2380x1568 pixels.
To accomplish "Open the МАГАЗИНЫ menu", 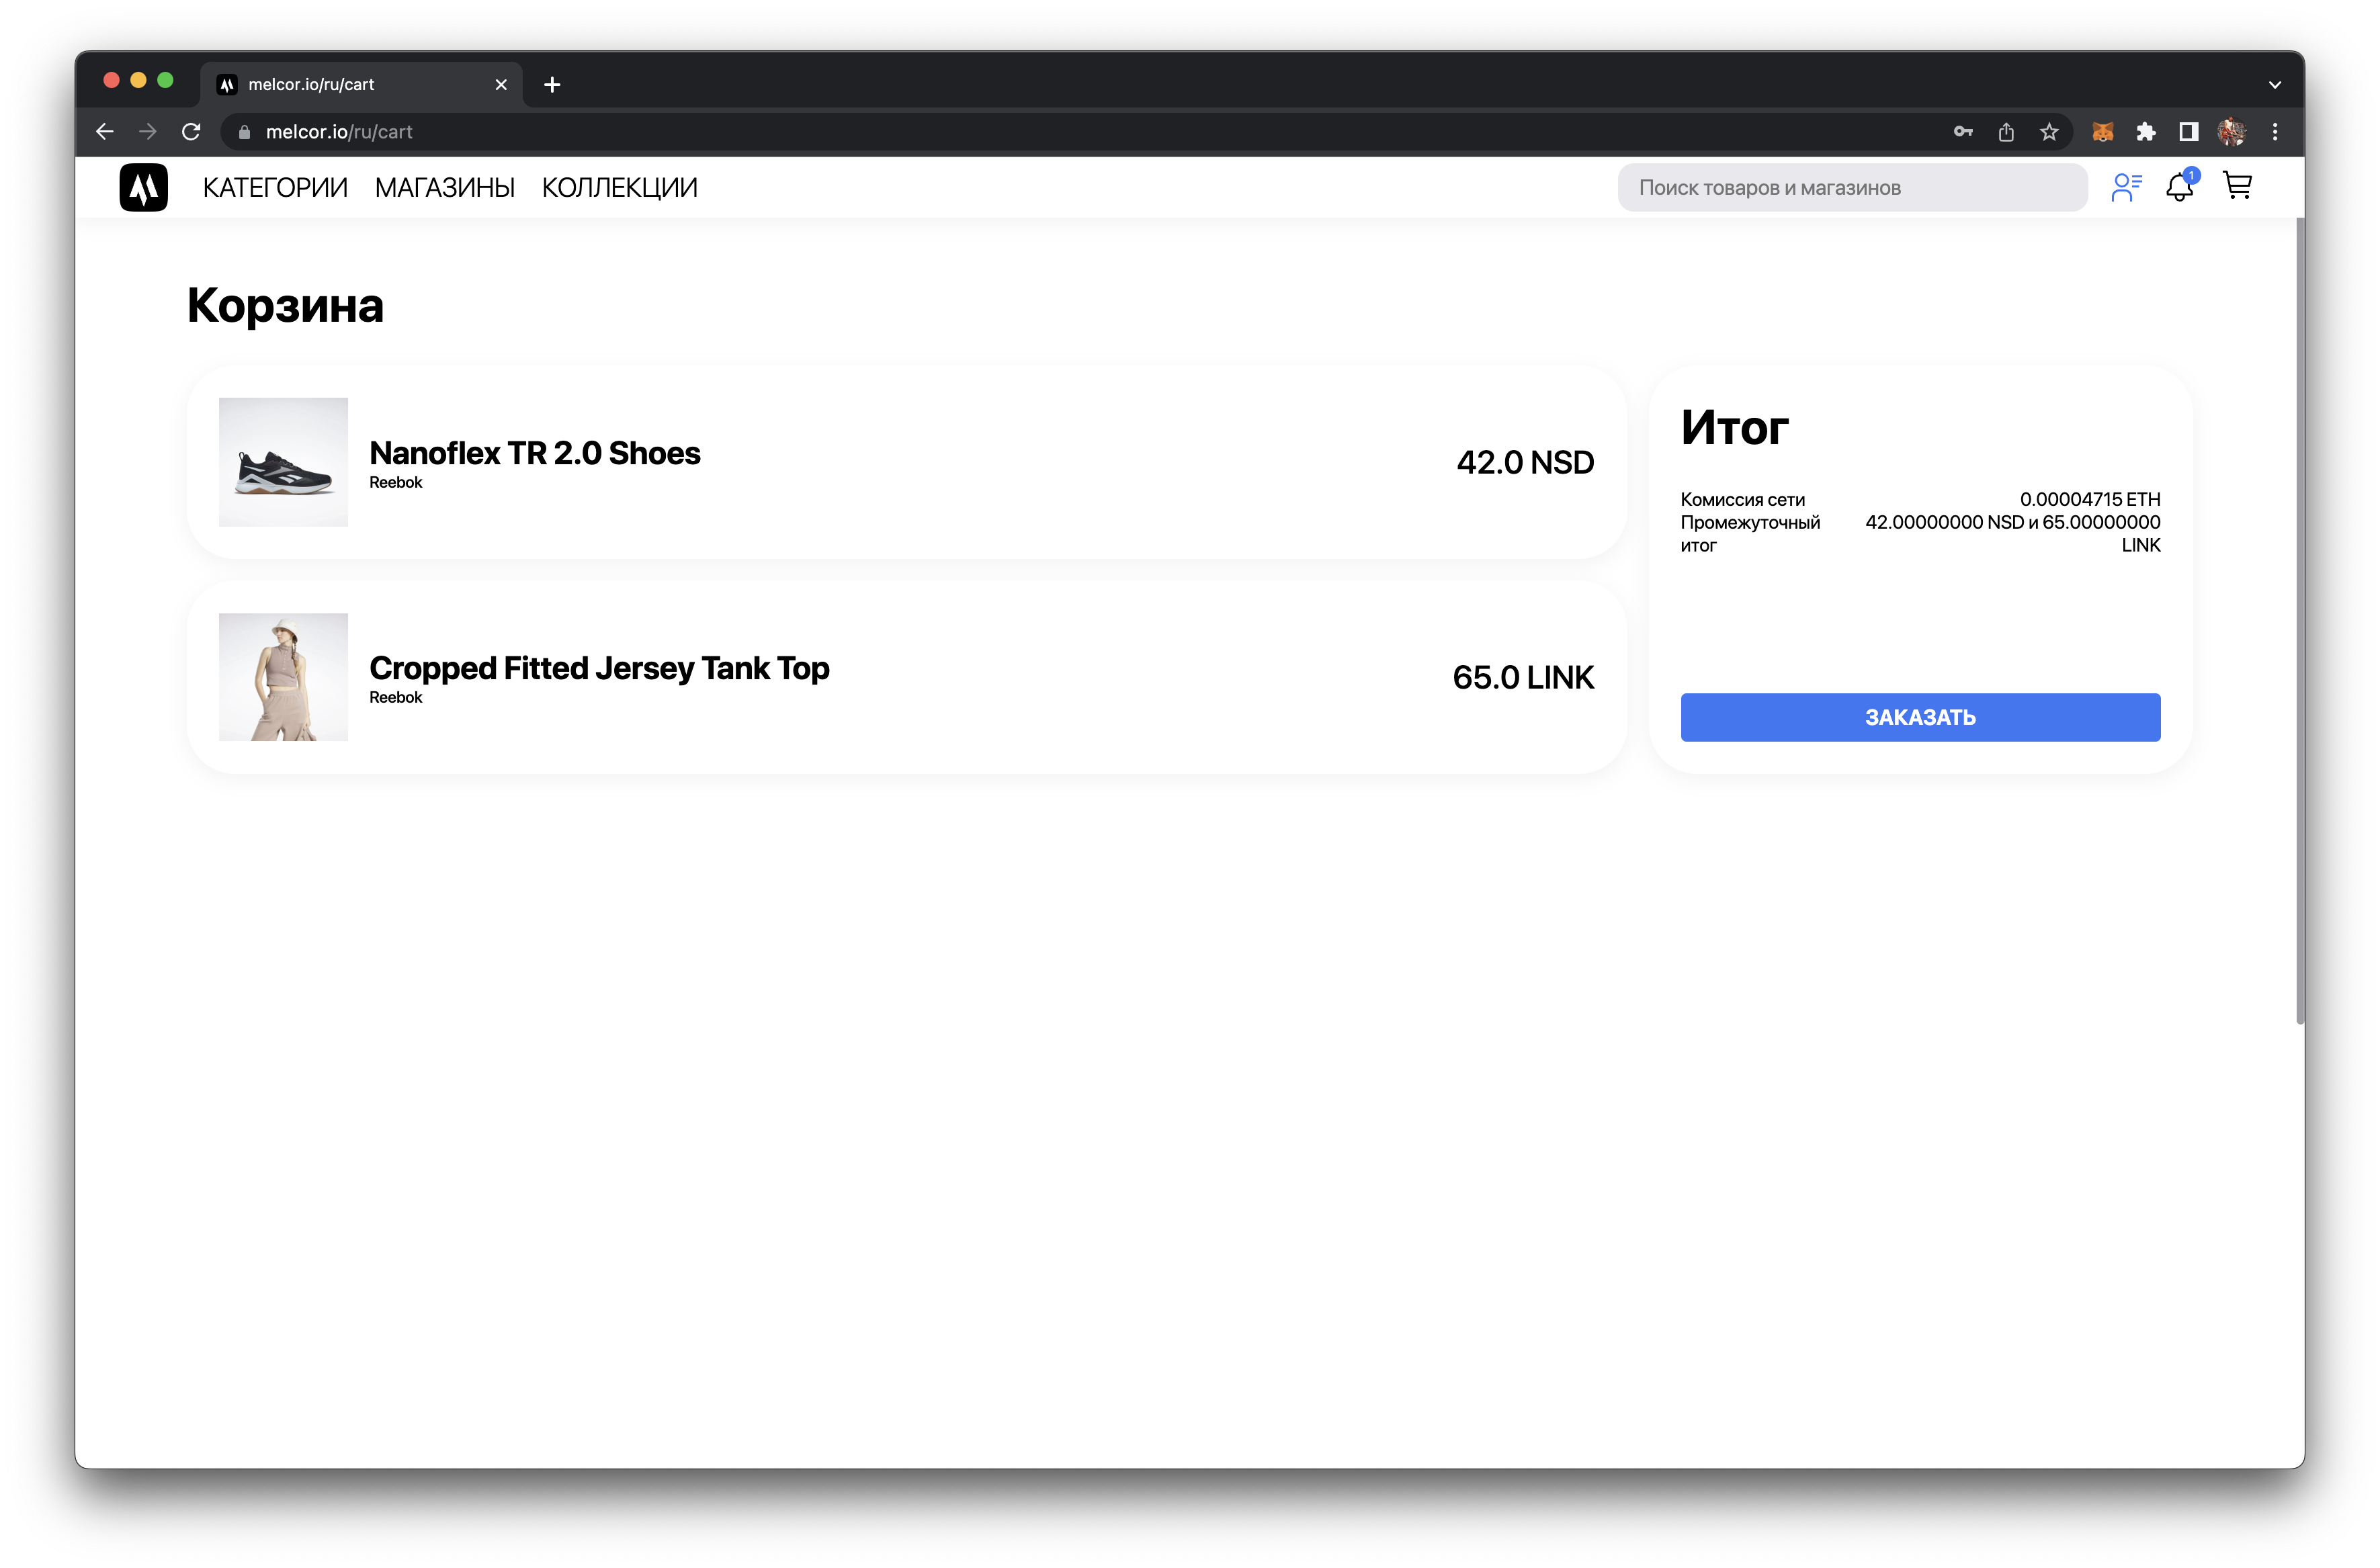I will pyautogui.click(x=445, y=188).
